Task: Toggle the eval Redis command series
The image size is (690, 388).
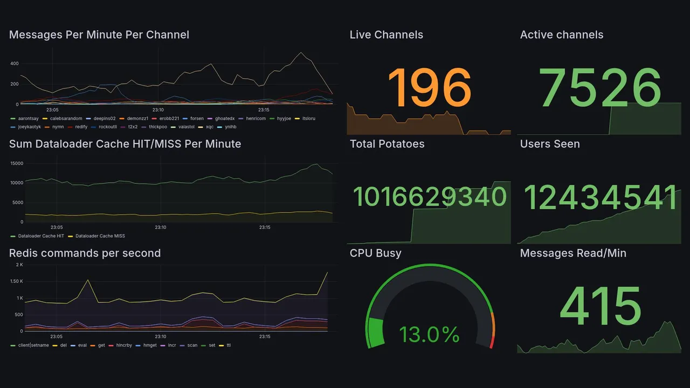Action: tap(82, 345)
